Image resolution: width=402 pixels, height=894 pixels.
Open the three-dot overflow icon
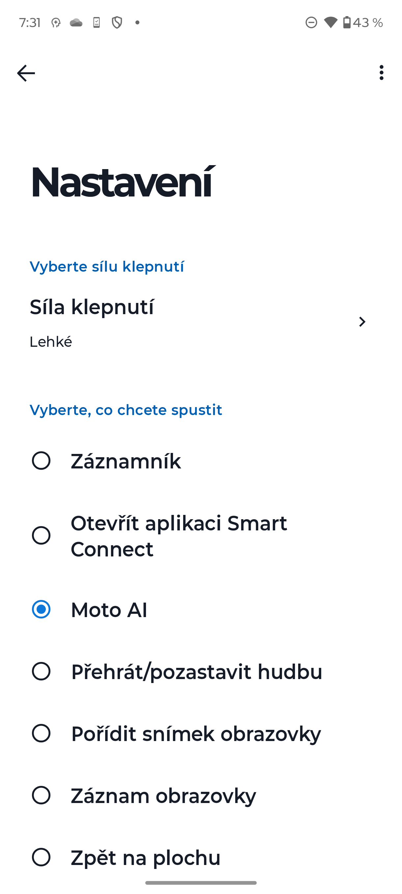(x=381, y=73)
